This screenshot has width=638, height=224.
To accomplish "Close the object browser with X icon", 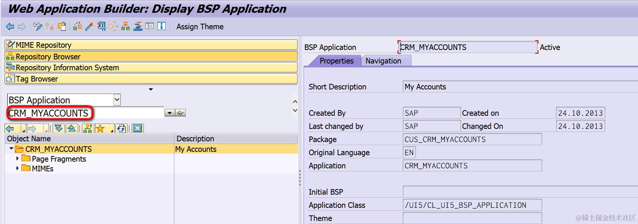I will (x=138, y=129).
